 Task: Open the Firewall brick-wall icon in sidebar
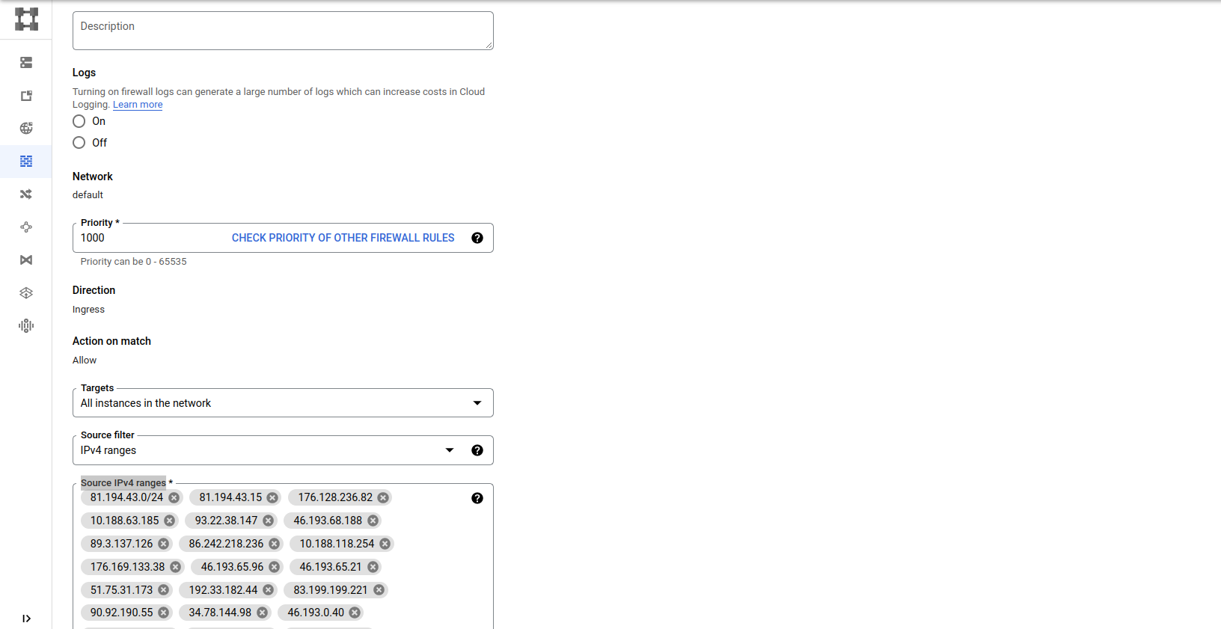(x=26, y=162)
